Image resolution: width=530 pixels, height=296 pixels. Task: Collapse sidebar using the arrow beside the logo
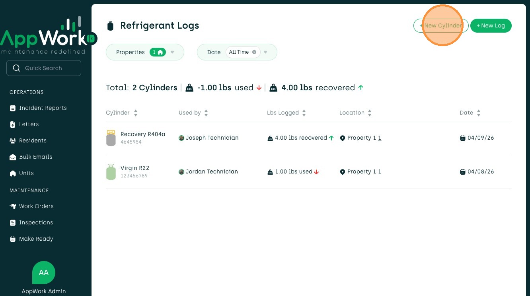pyautogui.click(x=92, y=39)
